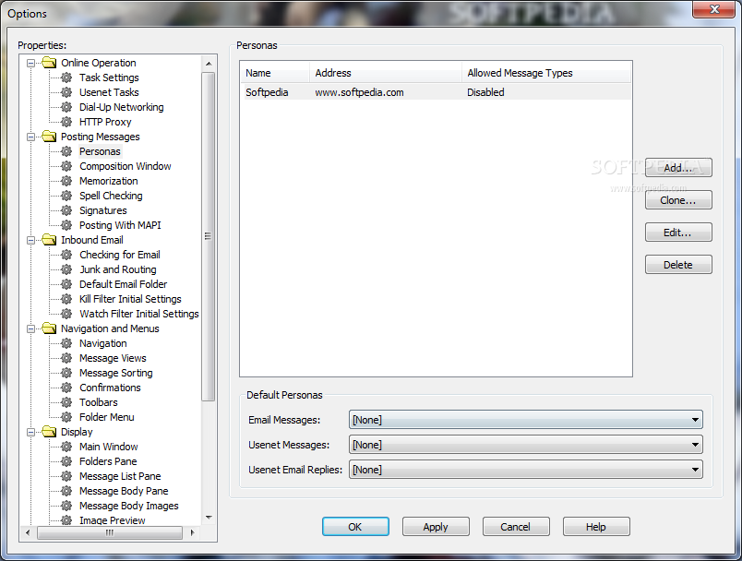Click Allowed Message Types column header

546,73
